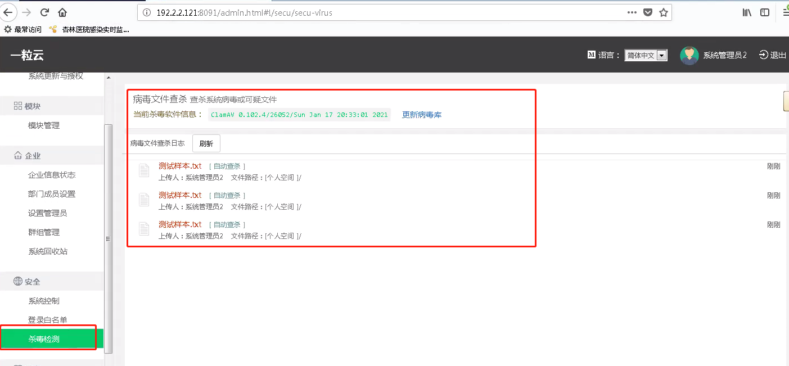Click 更新病毒库 link

click(x=422, y=115)
